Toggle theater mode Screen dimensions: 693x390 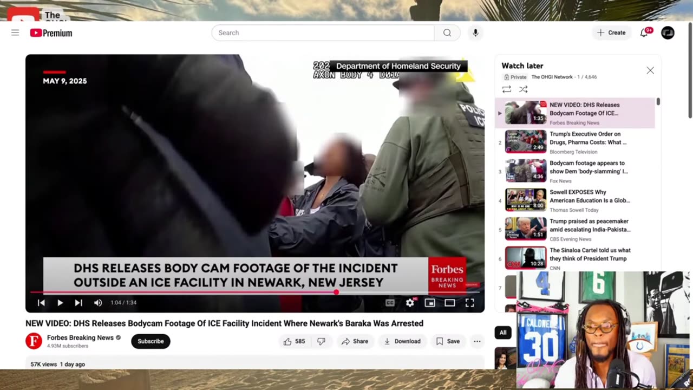tap(450, 303)
